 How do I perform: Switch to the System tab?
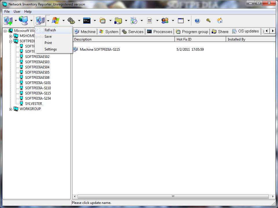tap(109, 32)
